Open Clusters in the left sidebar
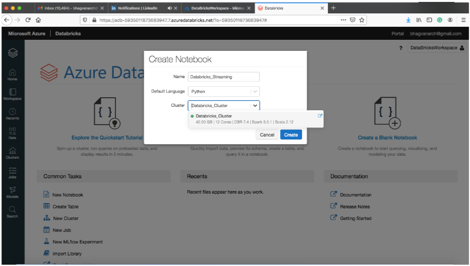 pos(12,153)
